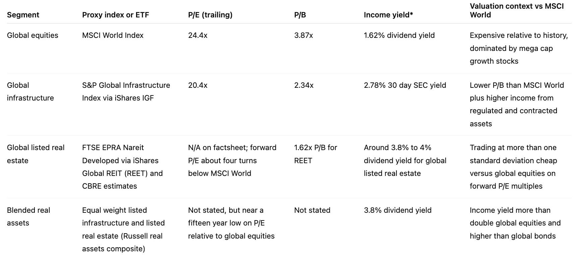The width and height of the screenshot is (573, 256).
Task: Select the 2.78% 30 day SEC yield cell
Action: (405, 85)
